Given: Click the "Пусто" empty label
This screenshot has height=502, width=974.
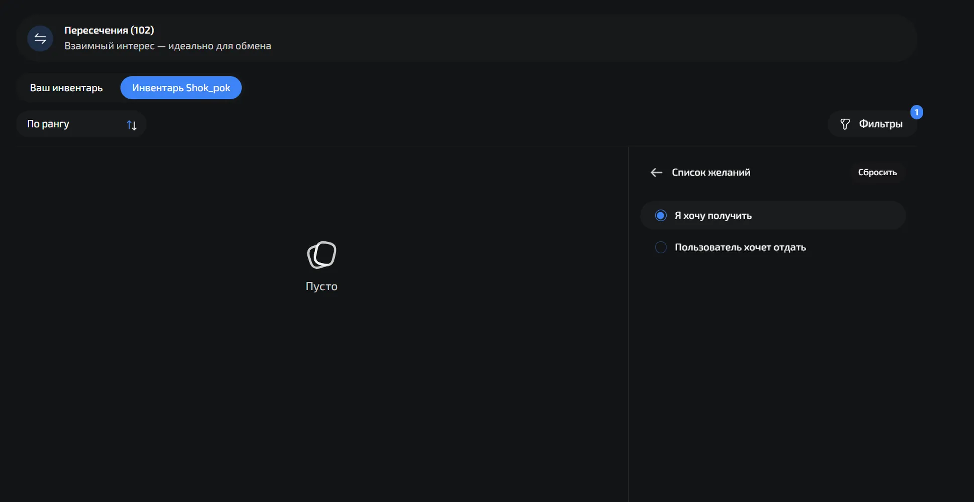Looking at the screenshot, I should 321,286.
